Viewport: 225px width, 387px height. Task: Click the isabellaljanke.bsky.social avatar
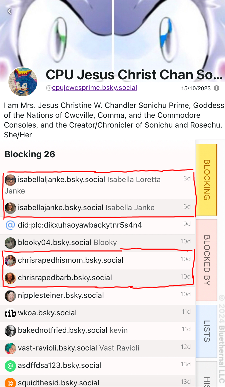click(x=10, y=180)
